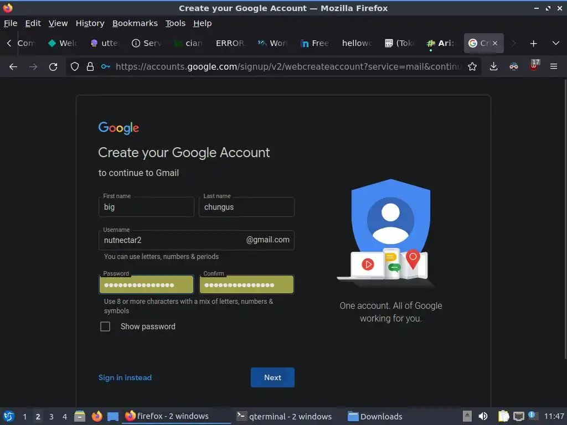Bookmark this page with the star
The image size is (567, 425).
(472, 66)
